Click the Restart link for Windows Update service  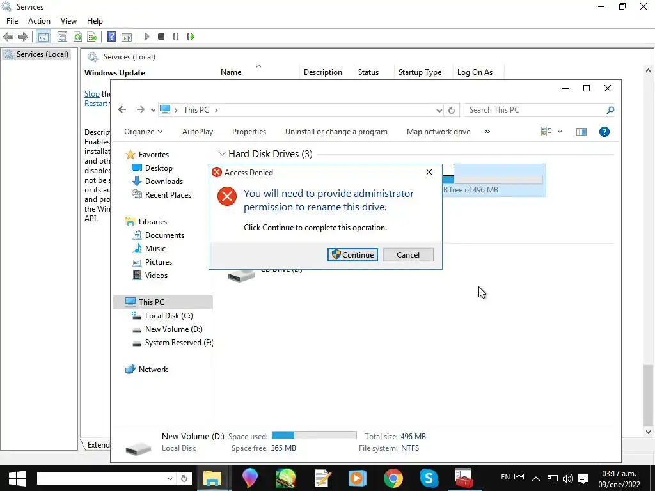pos(96,104)
